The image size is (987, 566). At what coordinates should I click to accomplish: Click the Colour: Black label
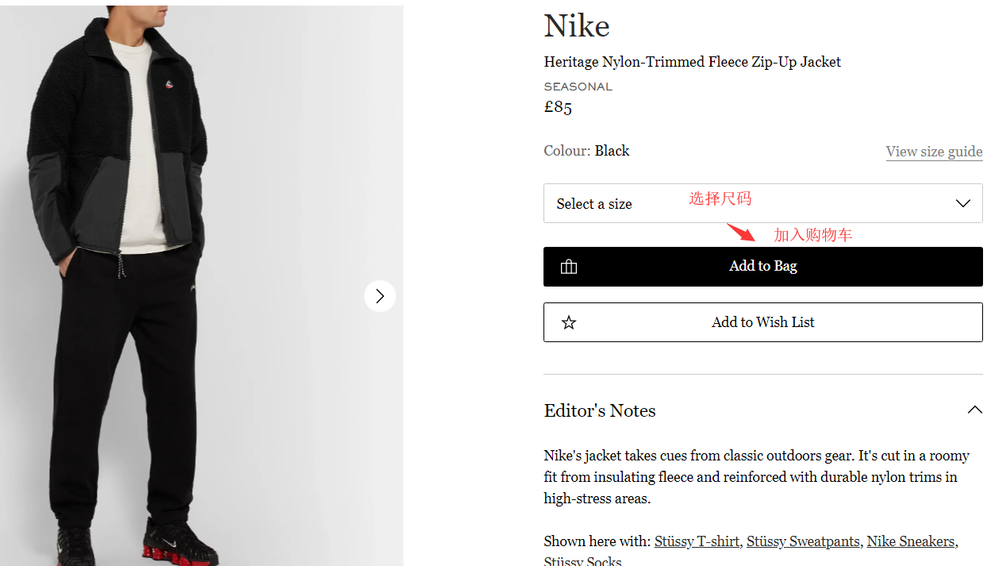(586, 151)
